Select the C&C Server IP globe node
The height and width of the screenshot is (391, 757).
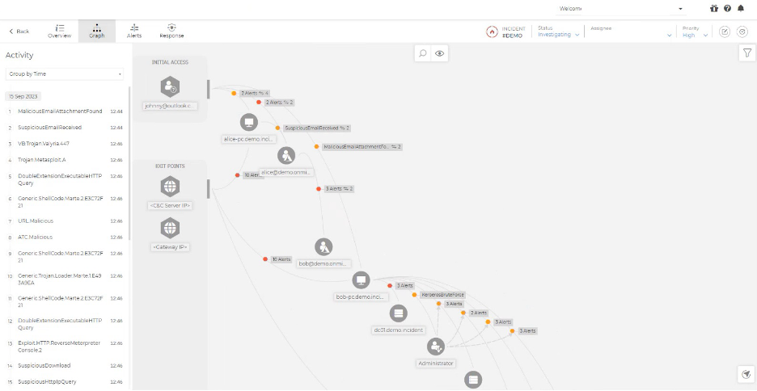click(x=170, y=187)
